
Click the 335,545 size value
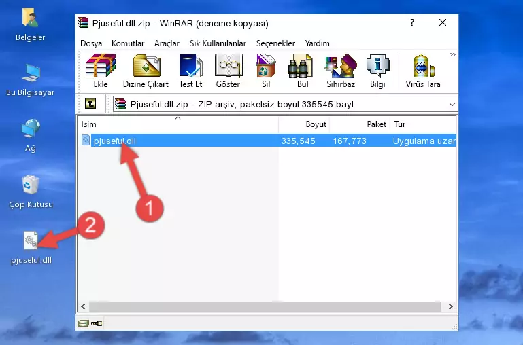[x=298, y=141]
